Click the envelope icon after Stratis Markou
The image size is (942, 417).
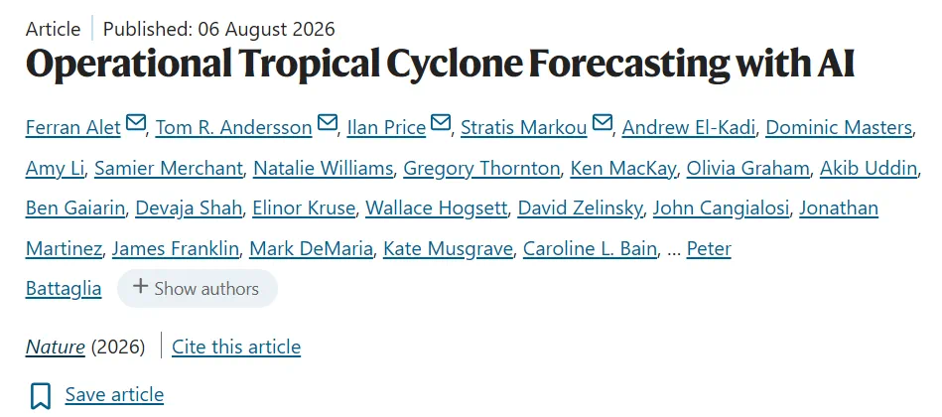point(602,123)
